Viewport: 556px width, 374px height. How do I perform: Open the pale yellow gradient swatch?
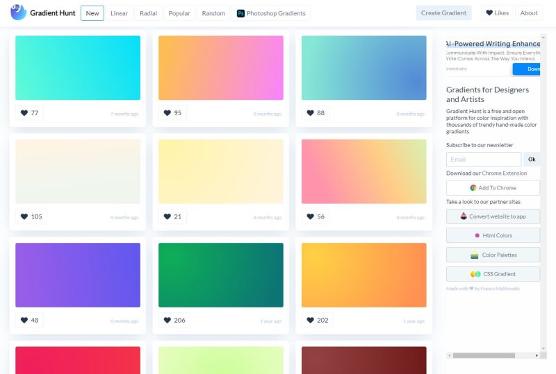tap(221, 171)
